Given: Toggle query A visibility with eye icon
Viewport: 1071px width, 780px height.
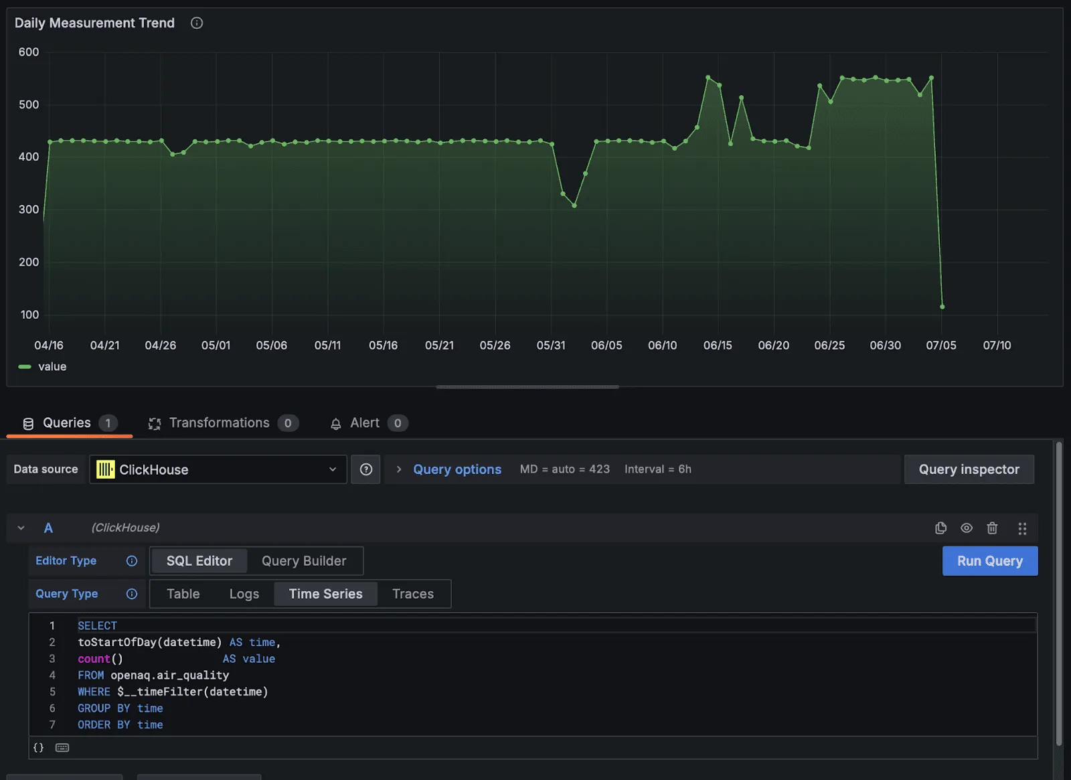Looking at the screenshot, I should point(967,528).
